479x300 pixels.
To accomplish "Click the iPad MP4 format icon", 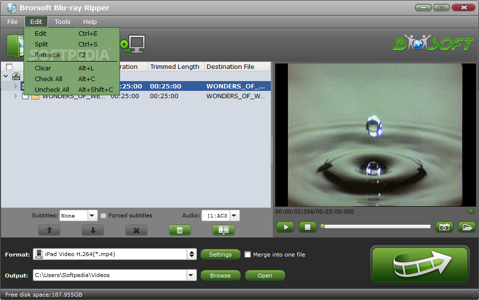I will 39,254.
